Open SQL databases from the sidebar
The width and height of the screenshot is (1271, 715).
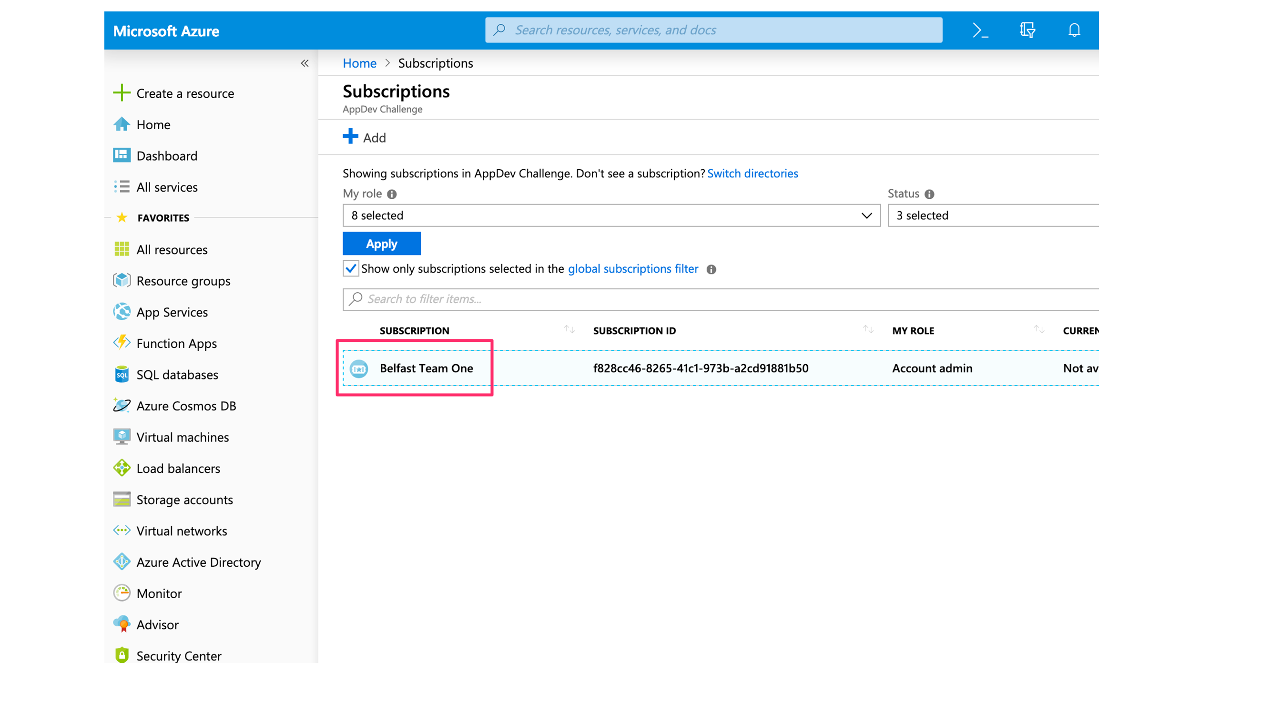pyautogui.click(x=177, y=375)
